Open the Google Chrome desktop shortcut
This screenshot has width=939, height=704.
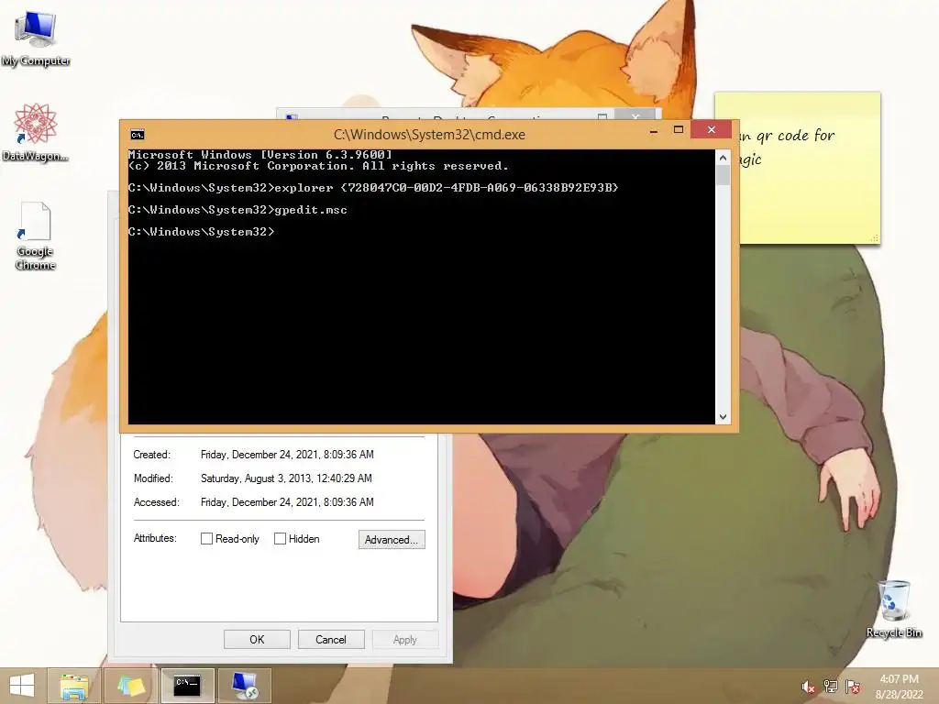[35, 236]
